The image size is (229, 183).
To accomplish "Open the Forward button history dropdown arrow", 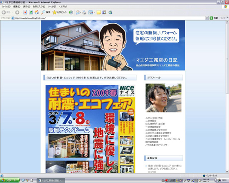I will pos(21,12).
